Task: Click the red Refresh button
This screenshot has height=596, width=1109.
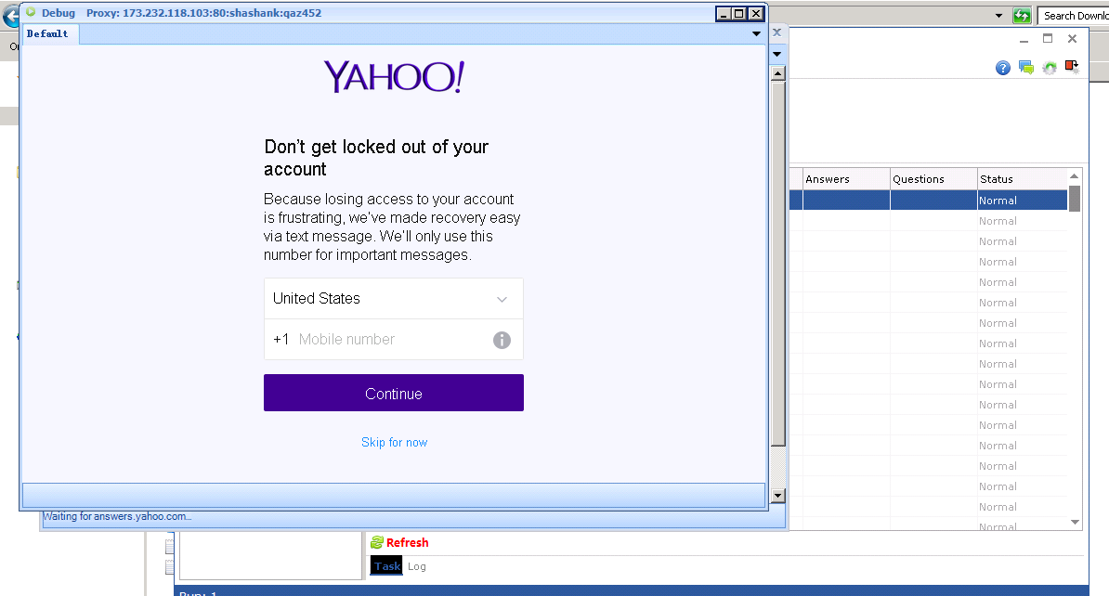Action: tap(399, 543)
